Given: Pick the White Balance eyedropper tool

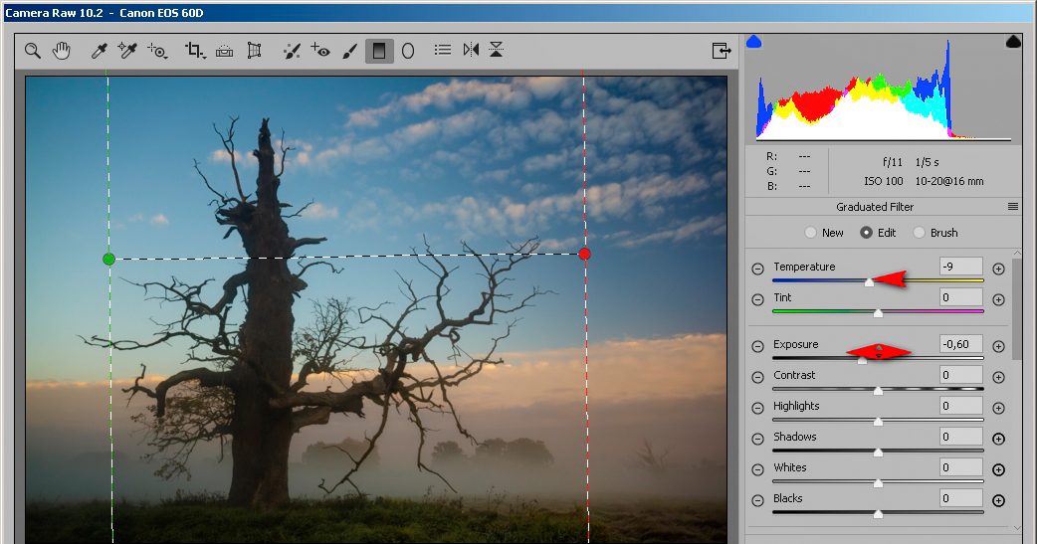Looking at the screenshot, I should 100,51.
